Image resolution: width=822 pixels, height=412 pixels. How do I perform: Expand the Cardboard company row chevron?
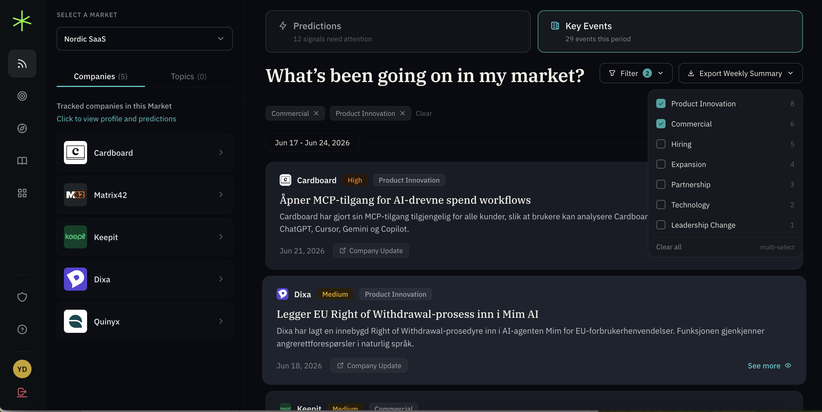(x=221, y=153)
